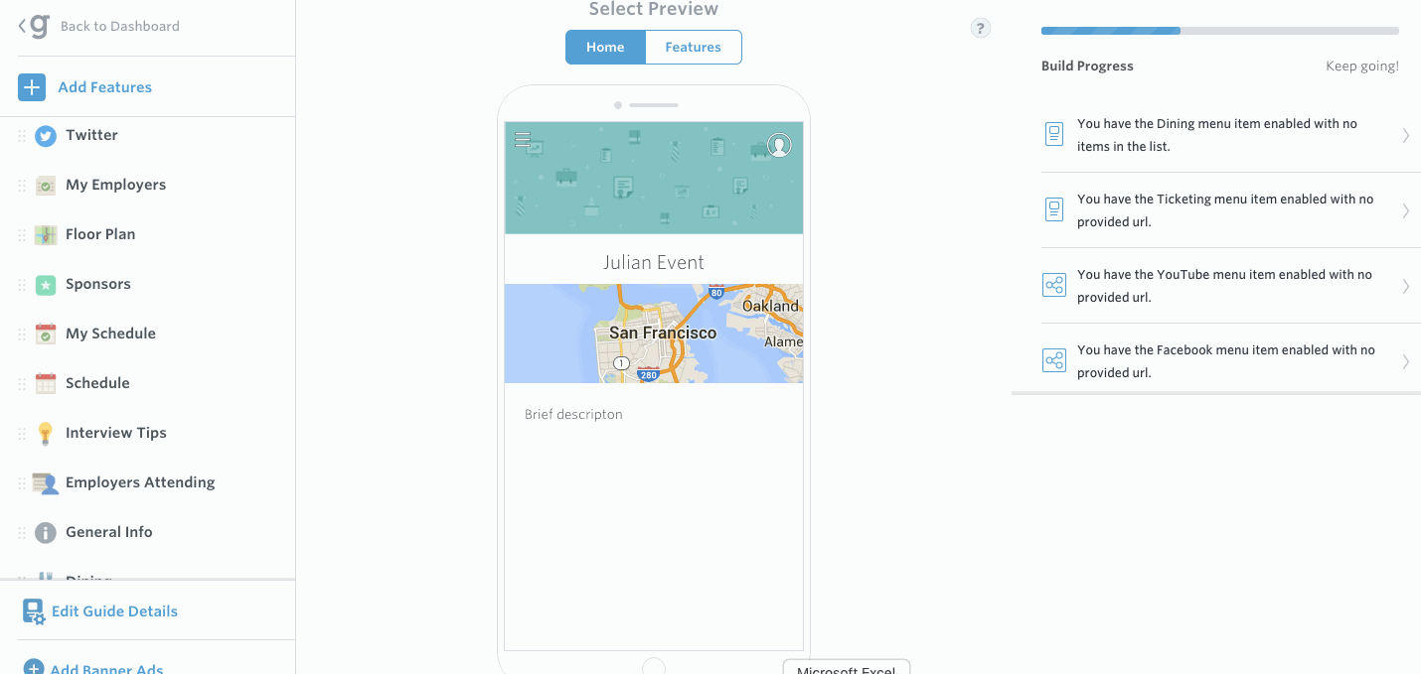The width and height of the screenshot is (1421, 674).
Task: Click the Interview Tips lightbulb icon
Action: [x=46, y=434]
